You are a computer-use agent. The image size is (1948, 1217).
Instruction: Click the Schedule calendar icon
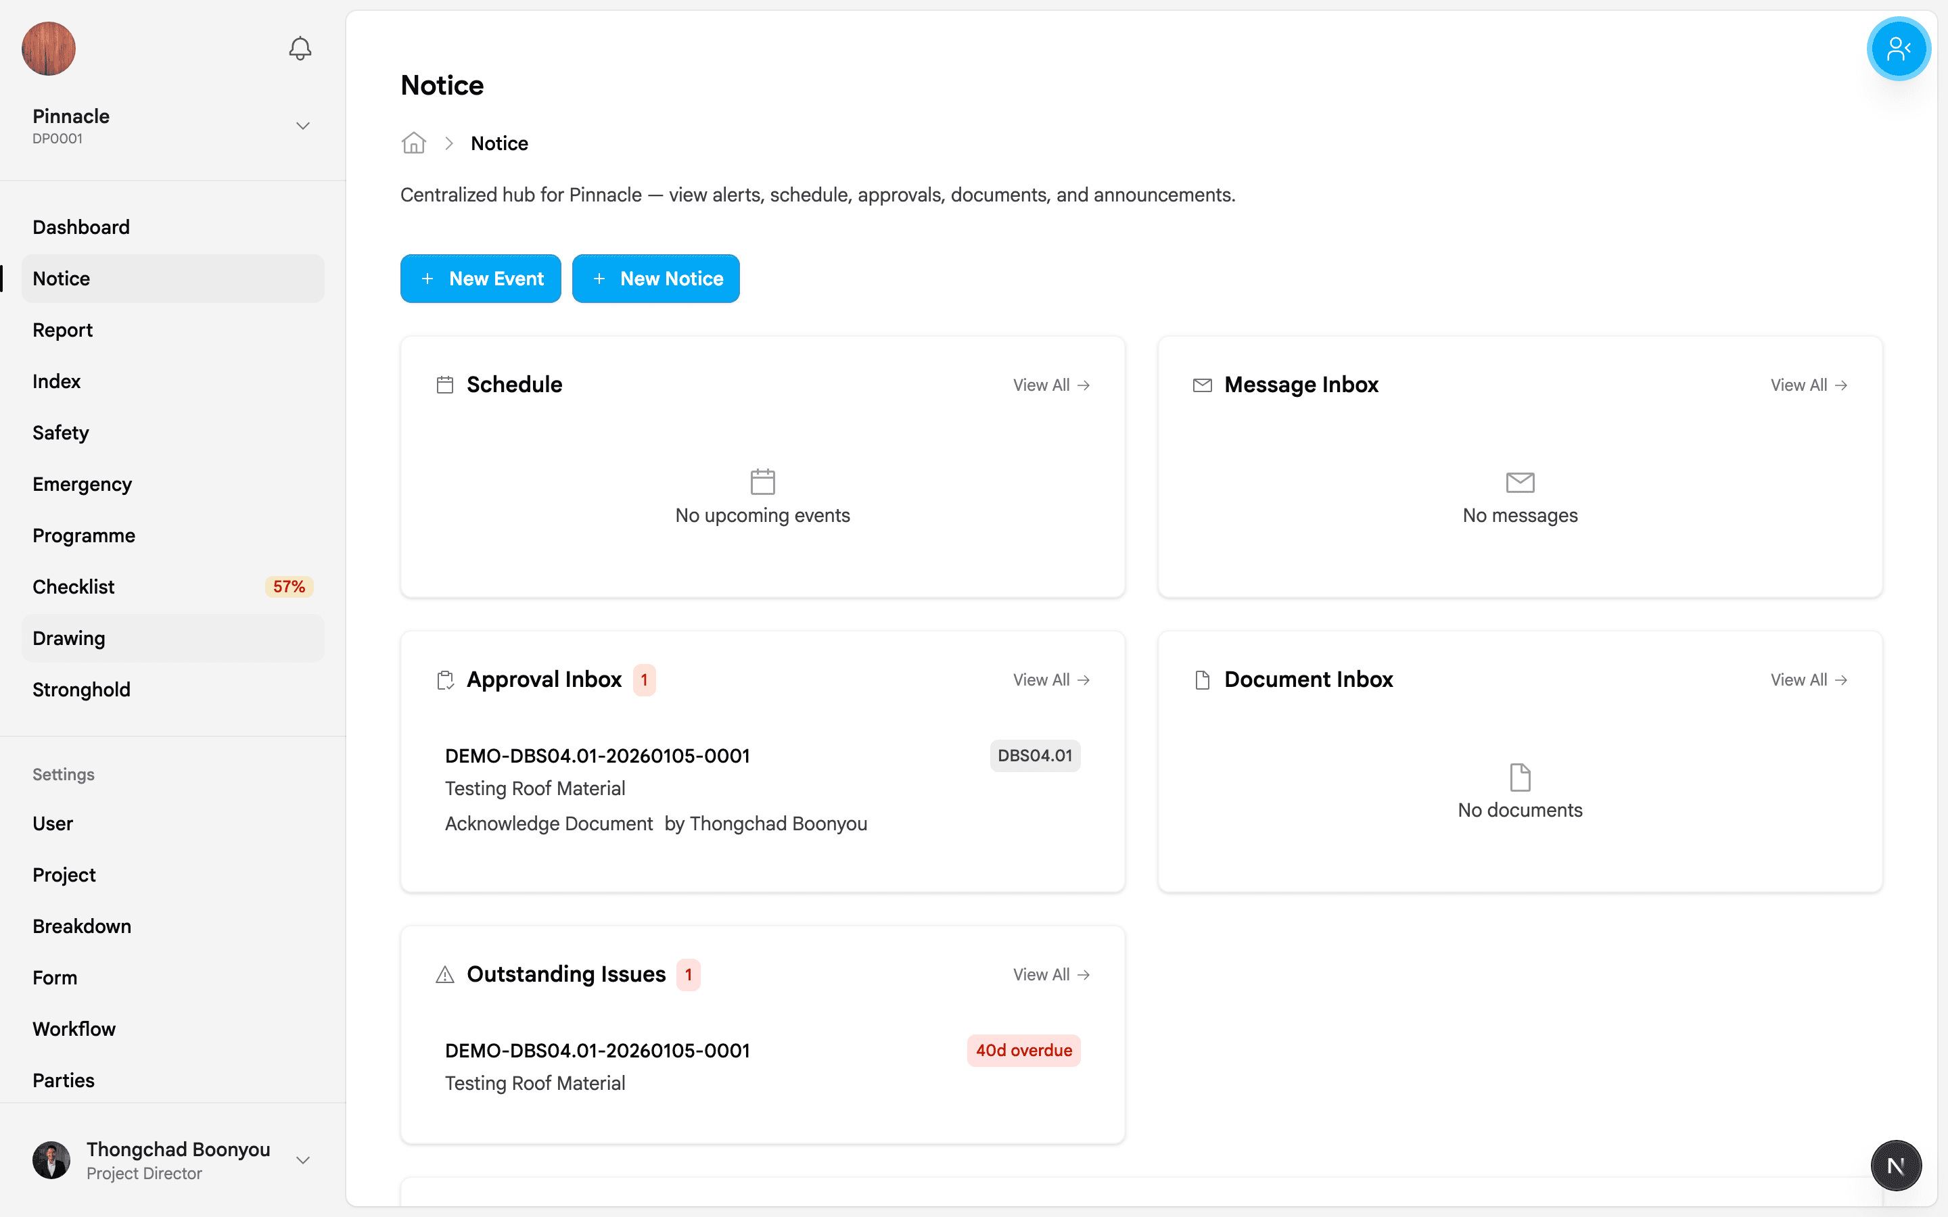point(444,385)
